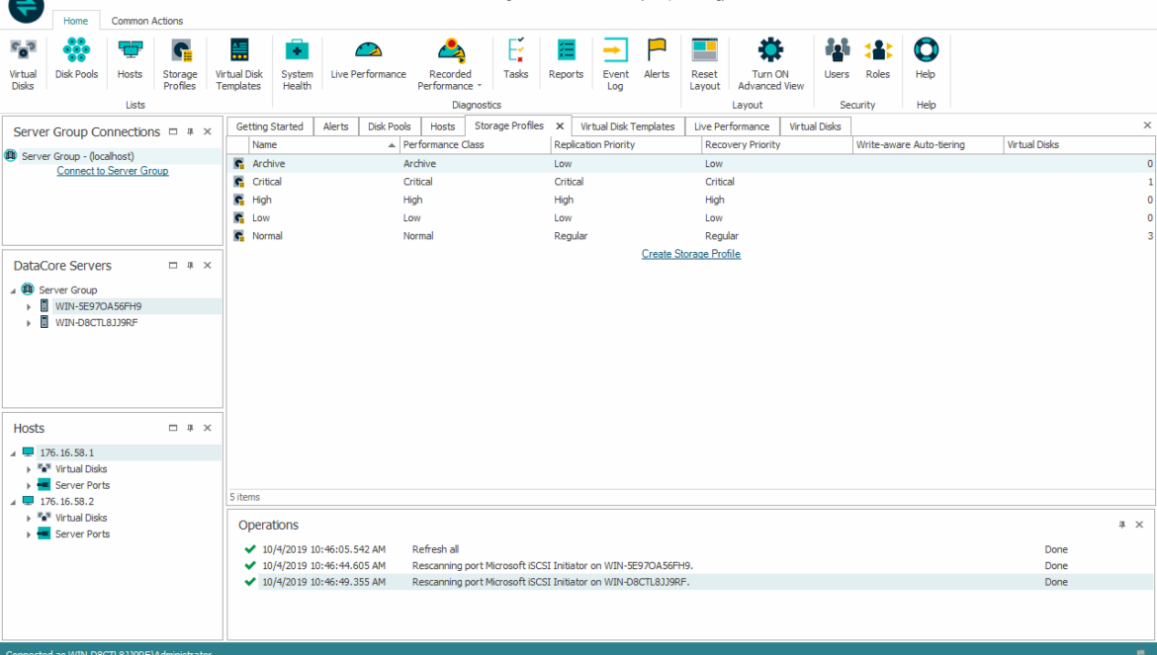Viewport: 1157px width, 655px height.
Task: Expand Virtual Disks under 176.16.58.2
Action: coord(29,518)
